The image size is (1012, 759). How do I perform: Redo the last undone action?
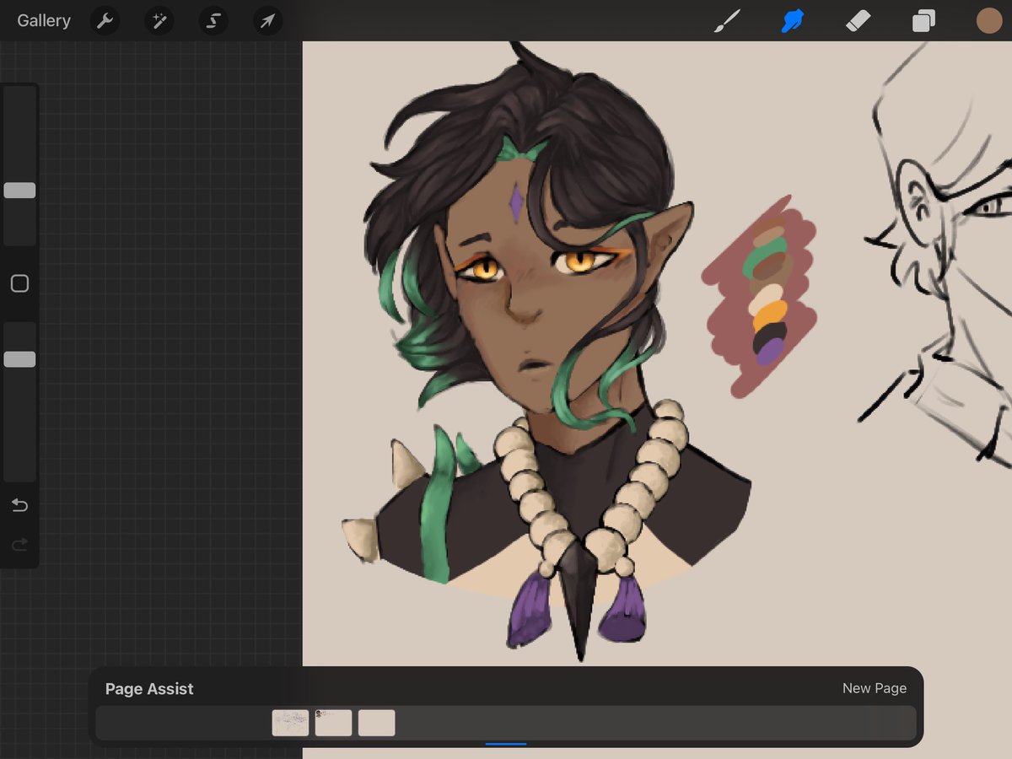pos(19,545)
